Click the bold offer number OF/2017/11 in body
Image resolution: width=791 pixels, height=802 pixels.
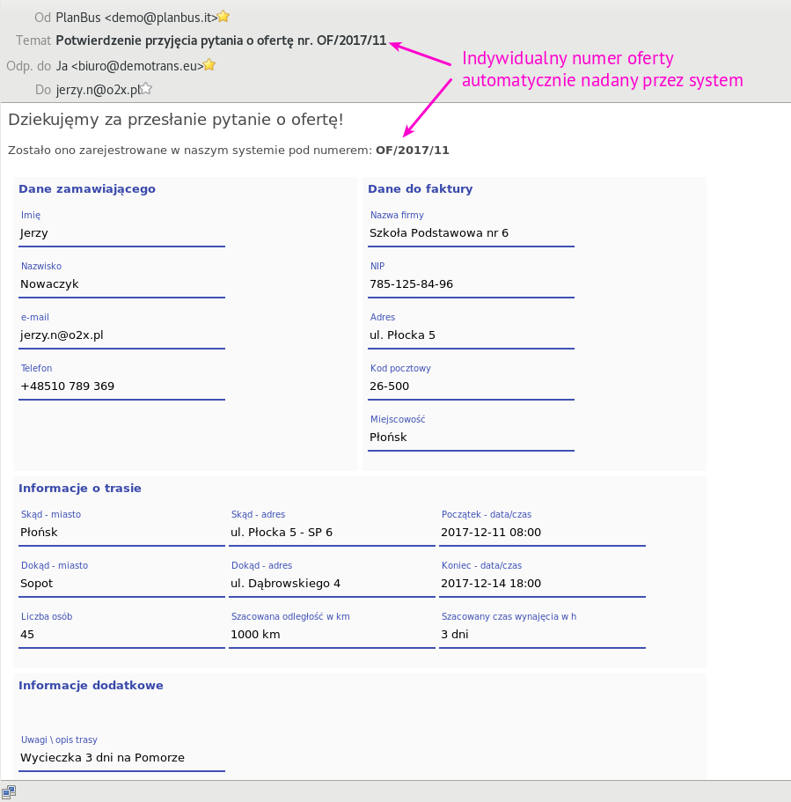point(413,151)
